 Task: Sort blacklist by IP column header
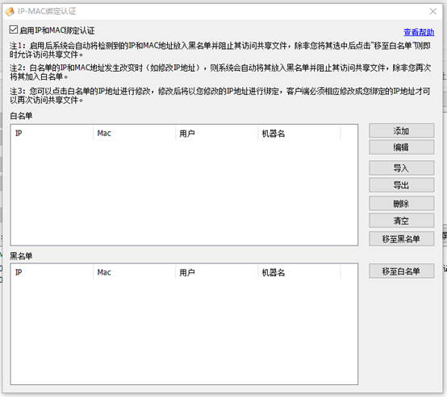coord(52,272)
